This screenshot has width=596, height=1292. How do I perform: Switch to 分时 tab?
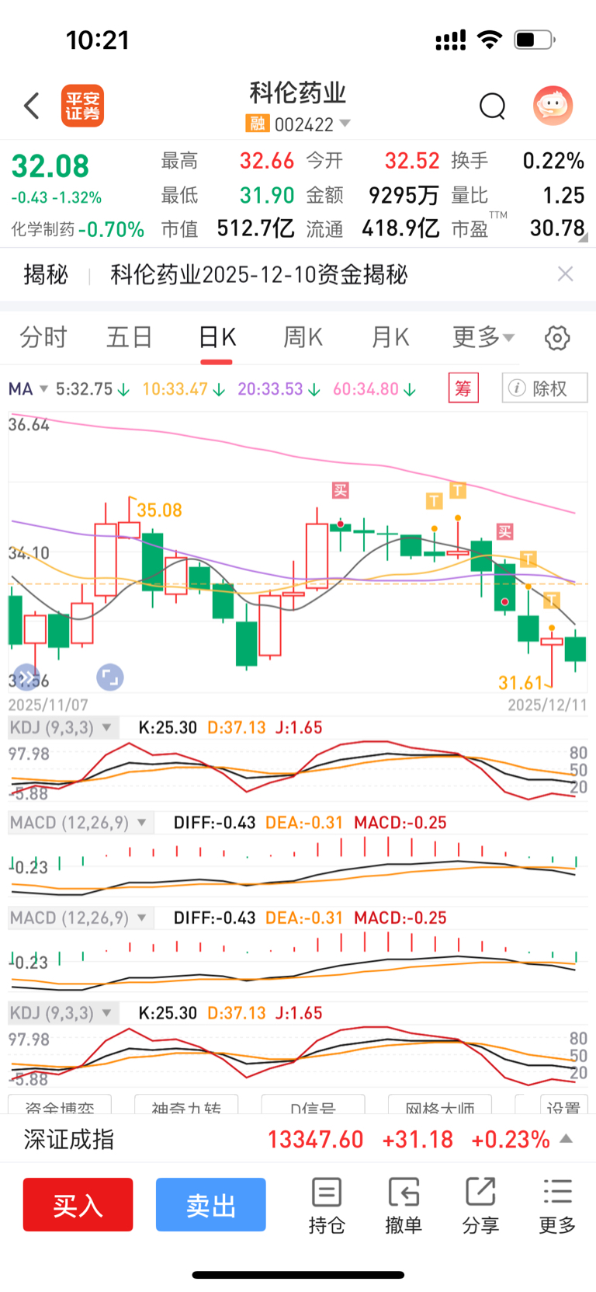pos(43,337)
